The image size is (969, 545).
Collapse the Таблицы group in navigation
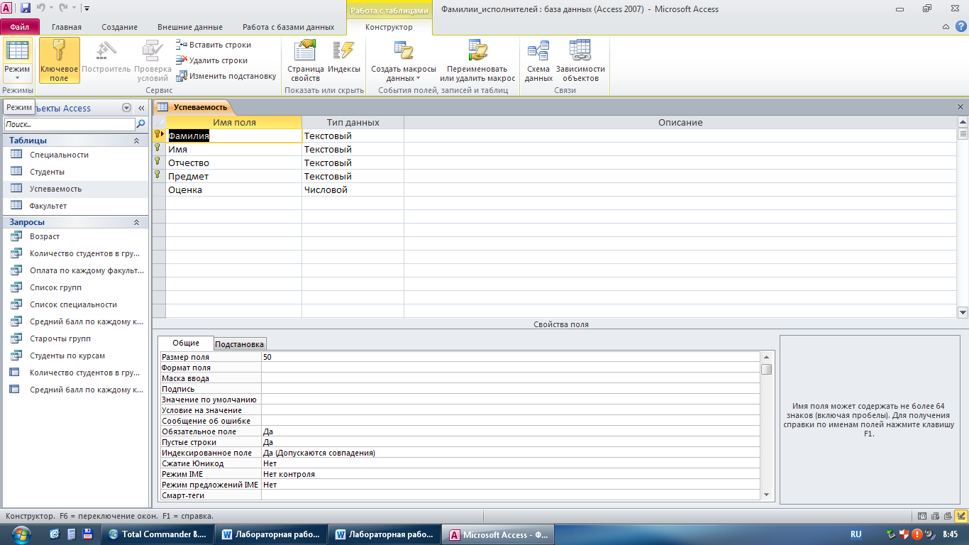[x=136, y=141]
